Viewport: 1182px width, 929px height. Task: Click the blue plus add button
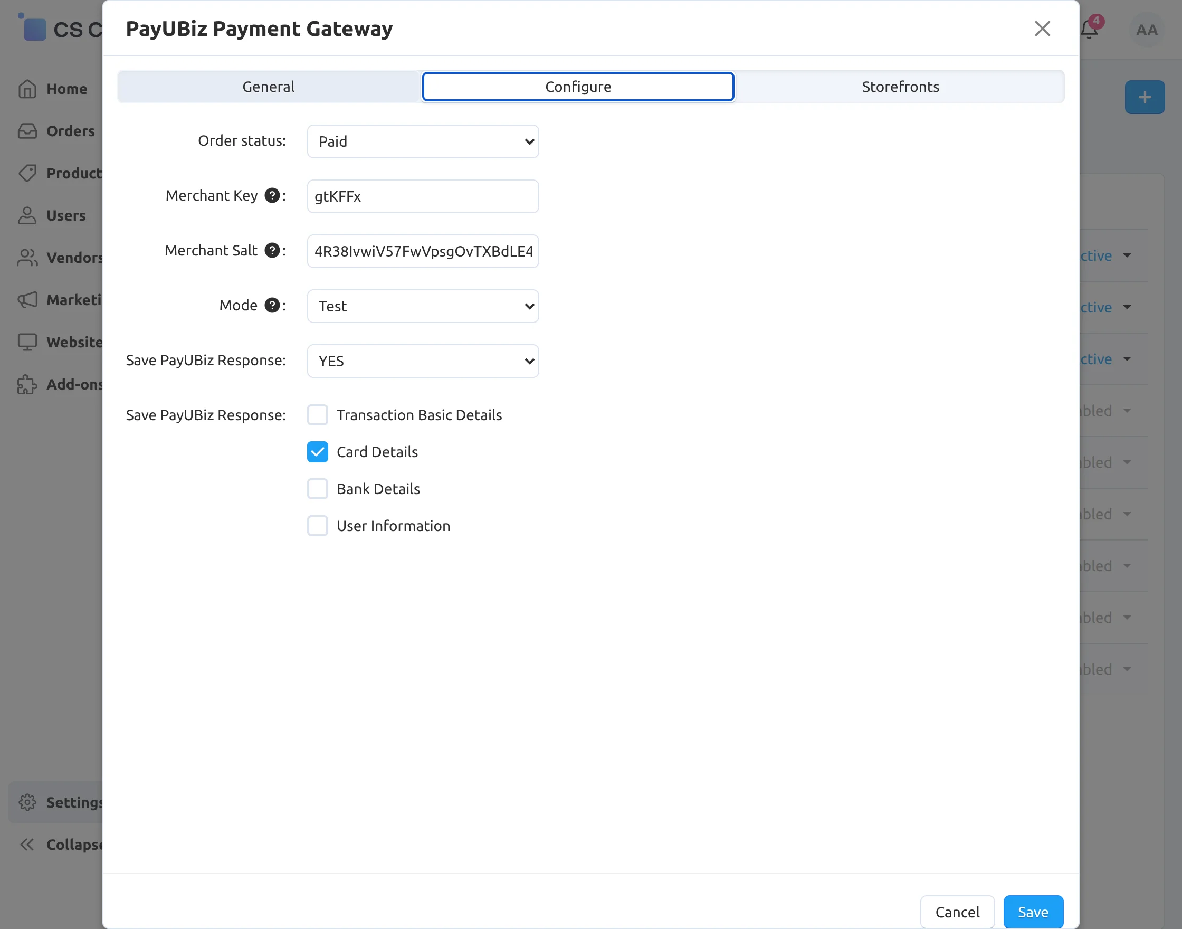[1145, 97]
